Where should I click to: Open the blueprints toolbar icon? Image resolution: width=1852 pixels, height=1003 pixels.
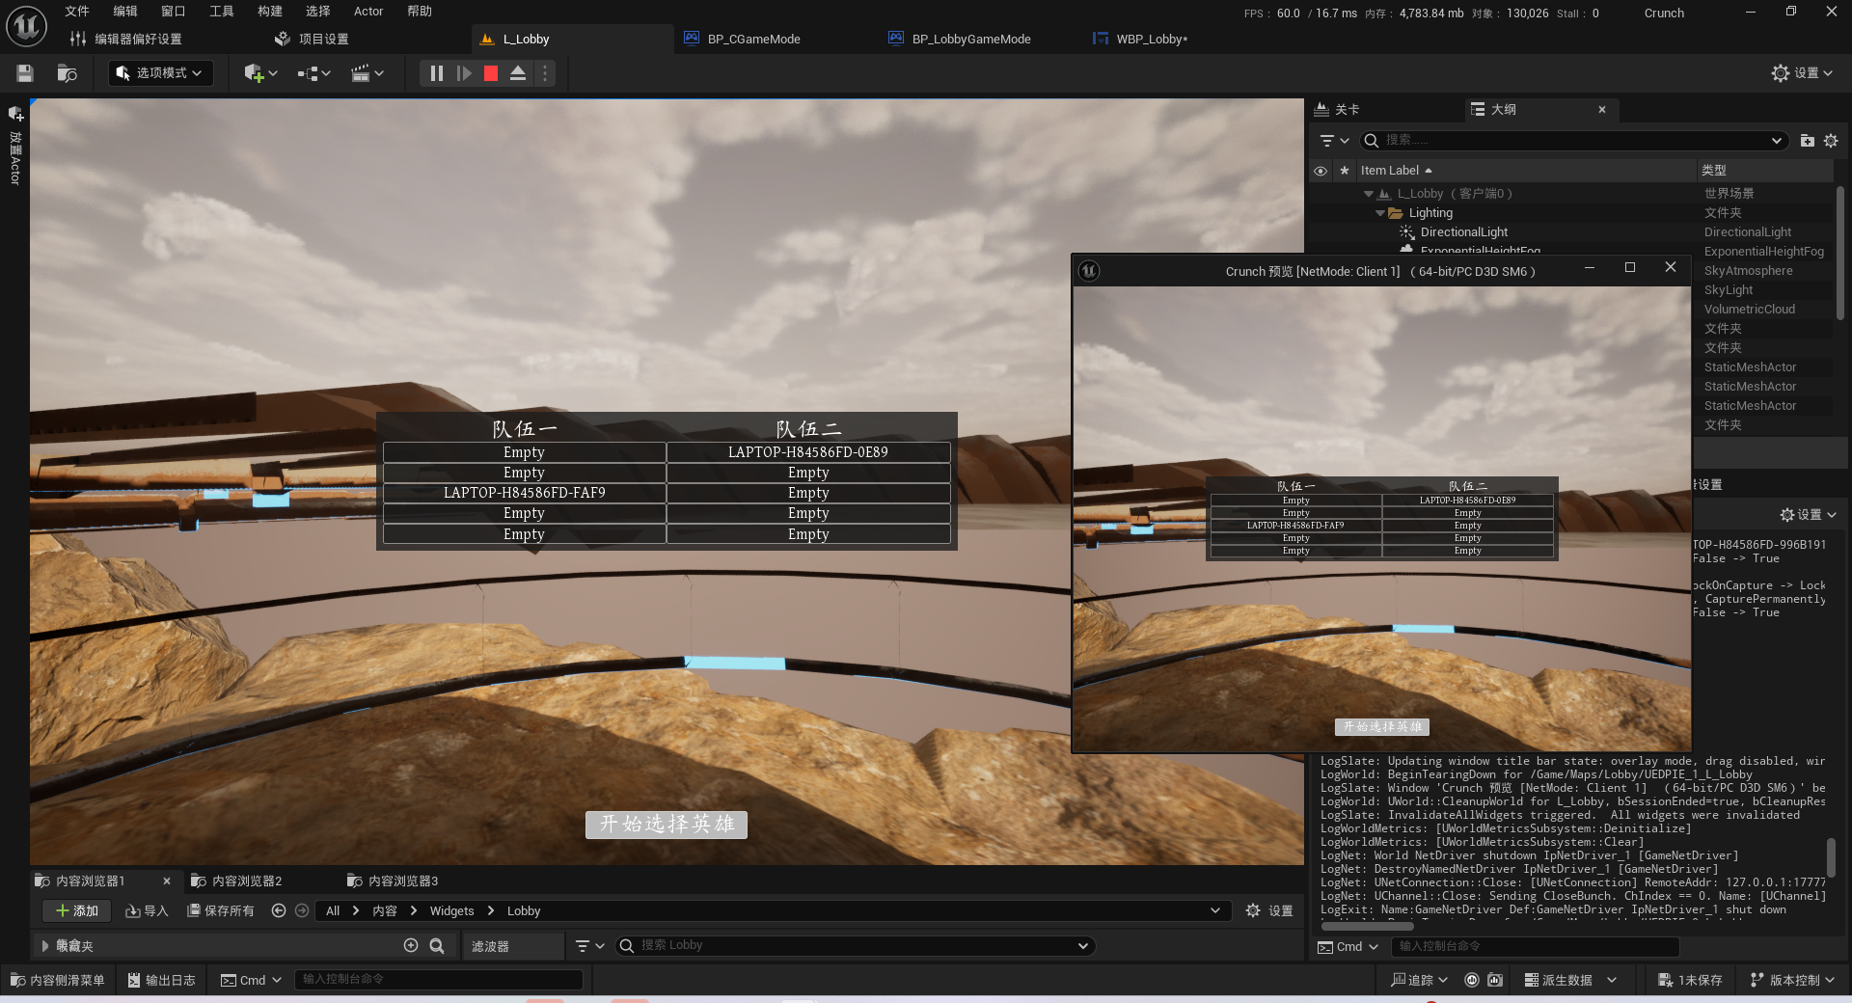click(x=313, y=73)
